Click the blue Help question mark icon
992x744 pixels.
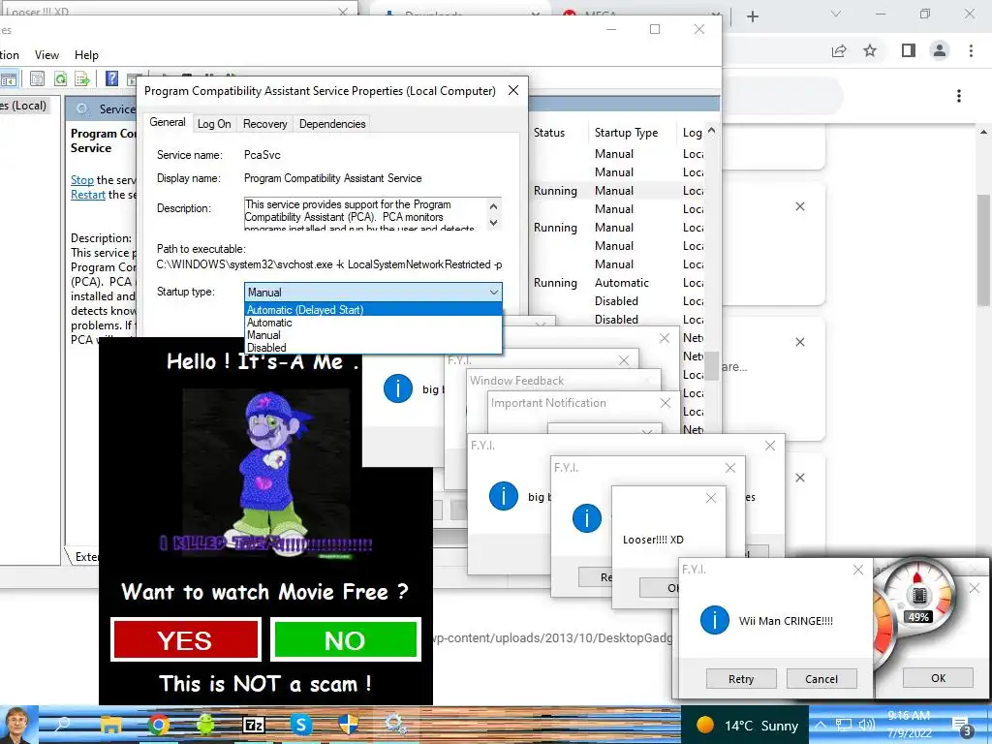pos(112,78)
